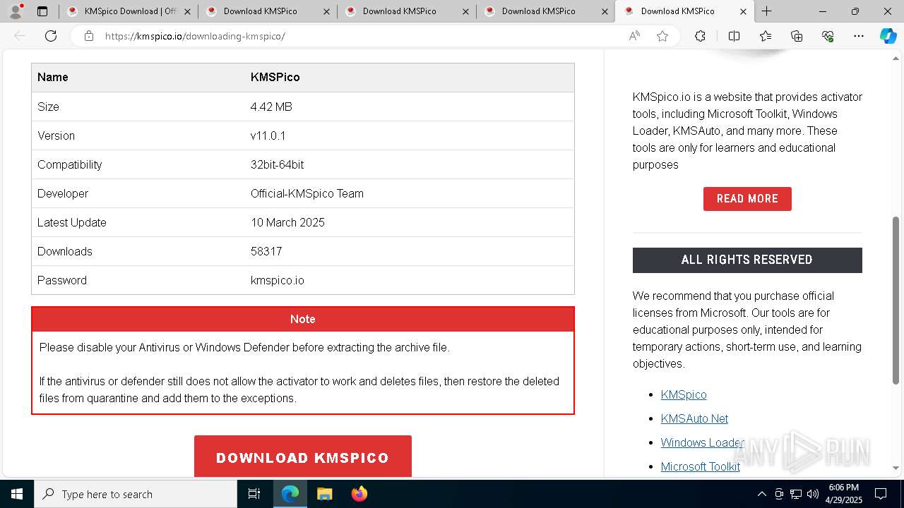Activate Read aloud icon in address bar
This screenshot has width=904, height=508.
point(634,36)
